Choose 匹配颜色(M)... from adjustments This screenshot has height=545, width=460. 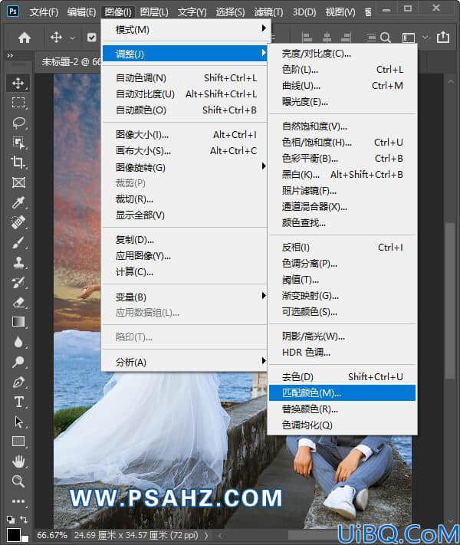(342, 392)
